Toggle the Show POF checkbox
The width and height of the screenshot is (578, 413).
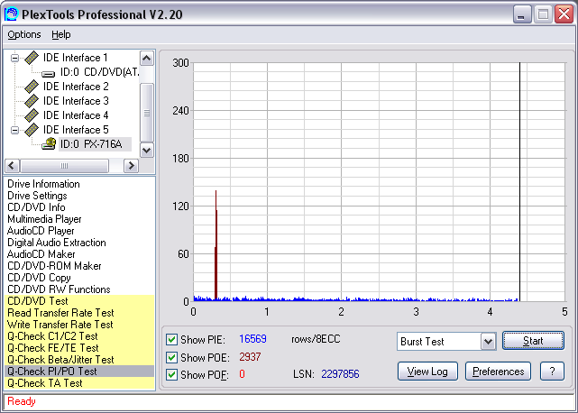tap(171, 374)
